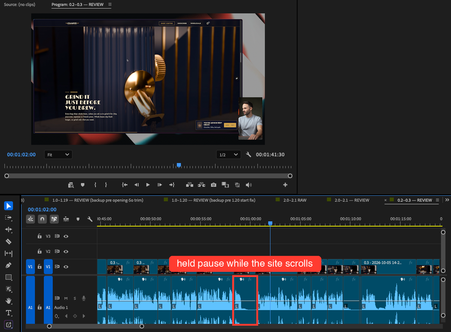Open the 1/2 playback resolution dropdown

click(228, 154)
